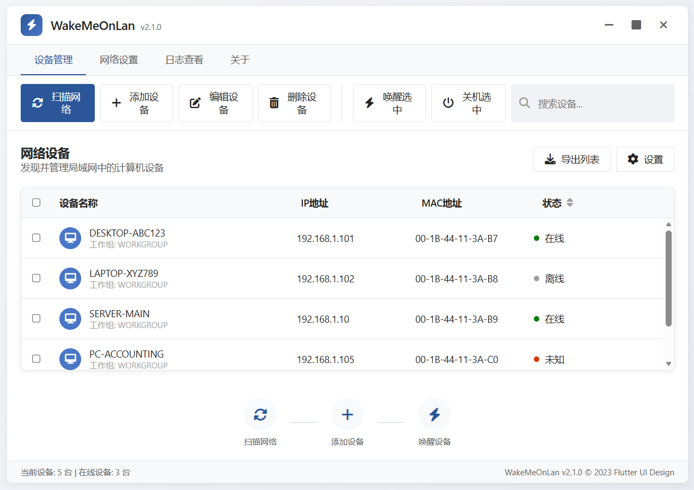Toggle the select-all checkbox in table header

(x=36, y=203)
